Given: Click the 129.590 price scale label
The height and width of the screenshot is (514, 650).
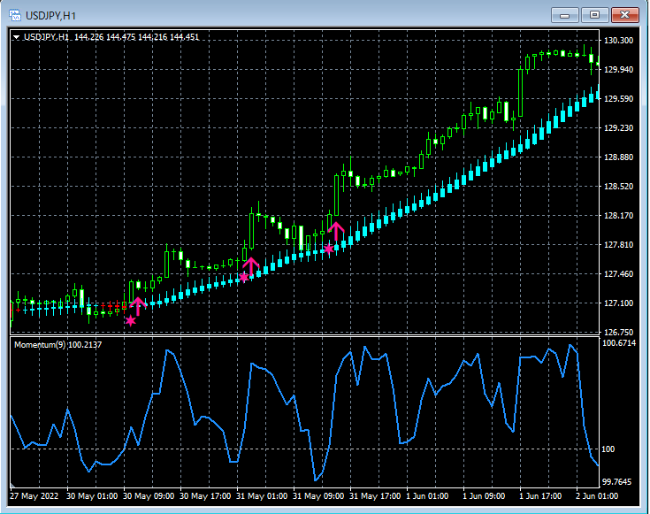Looking at the screenshot, I should [618, 99].
